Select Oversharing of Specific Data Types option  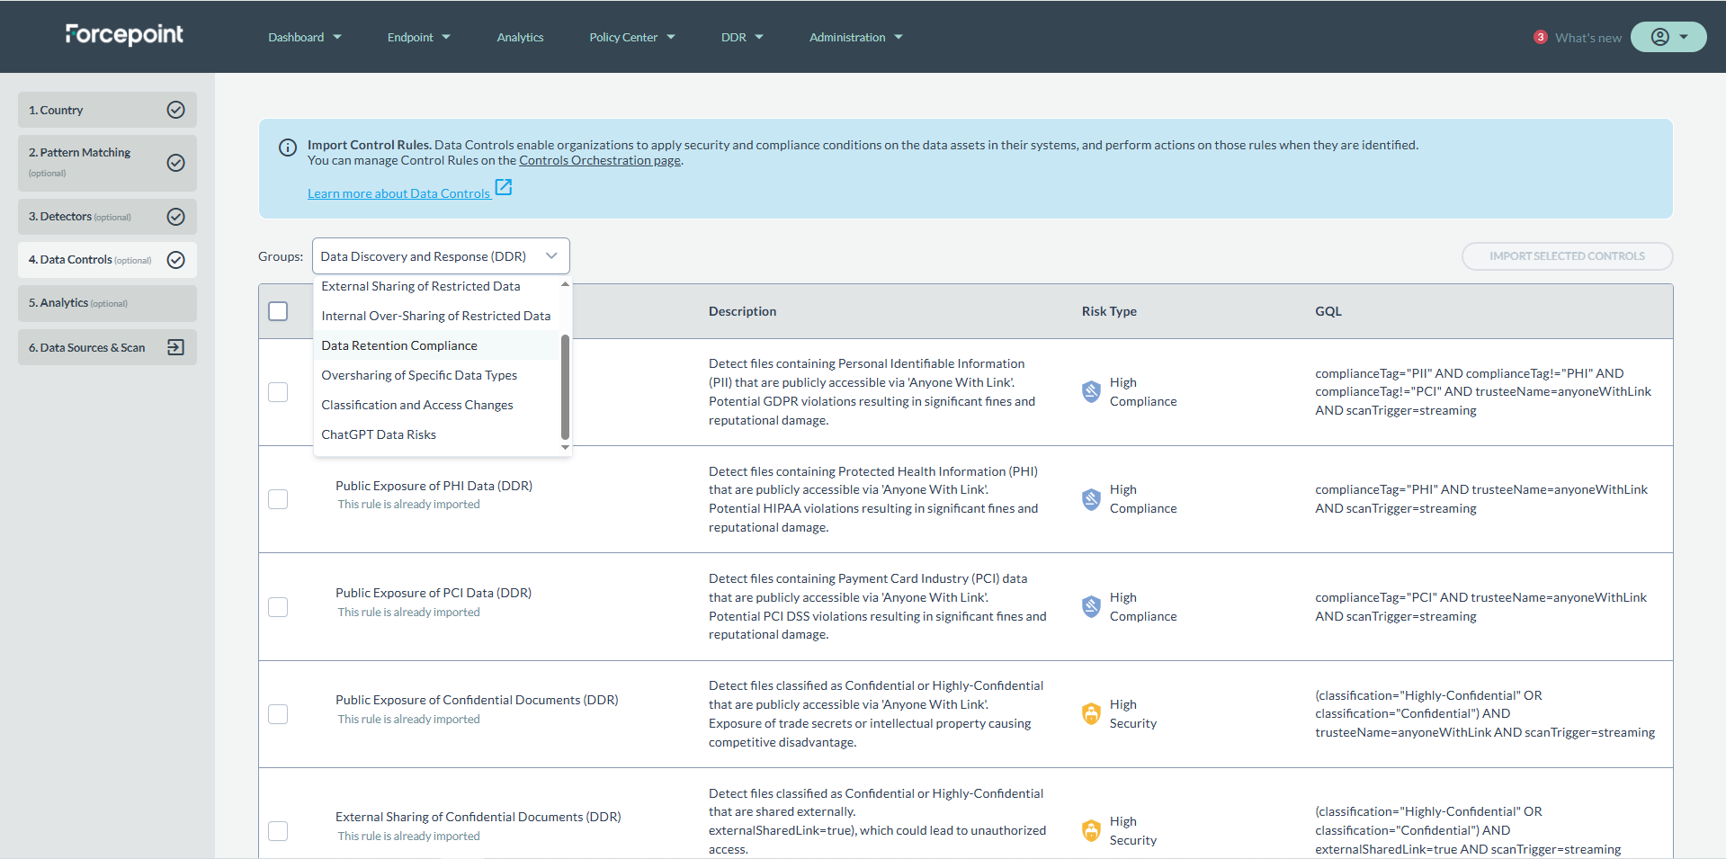click(x=436, y=375)
